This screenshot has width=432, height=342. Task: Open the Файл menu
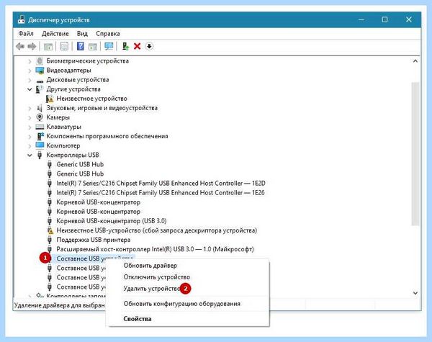[26, 34]
